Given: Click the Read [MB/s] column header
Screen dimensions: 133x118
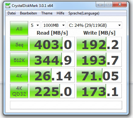Looking at the screenshot, I should [52, 33].
